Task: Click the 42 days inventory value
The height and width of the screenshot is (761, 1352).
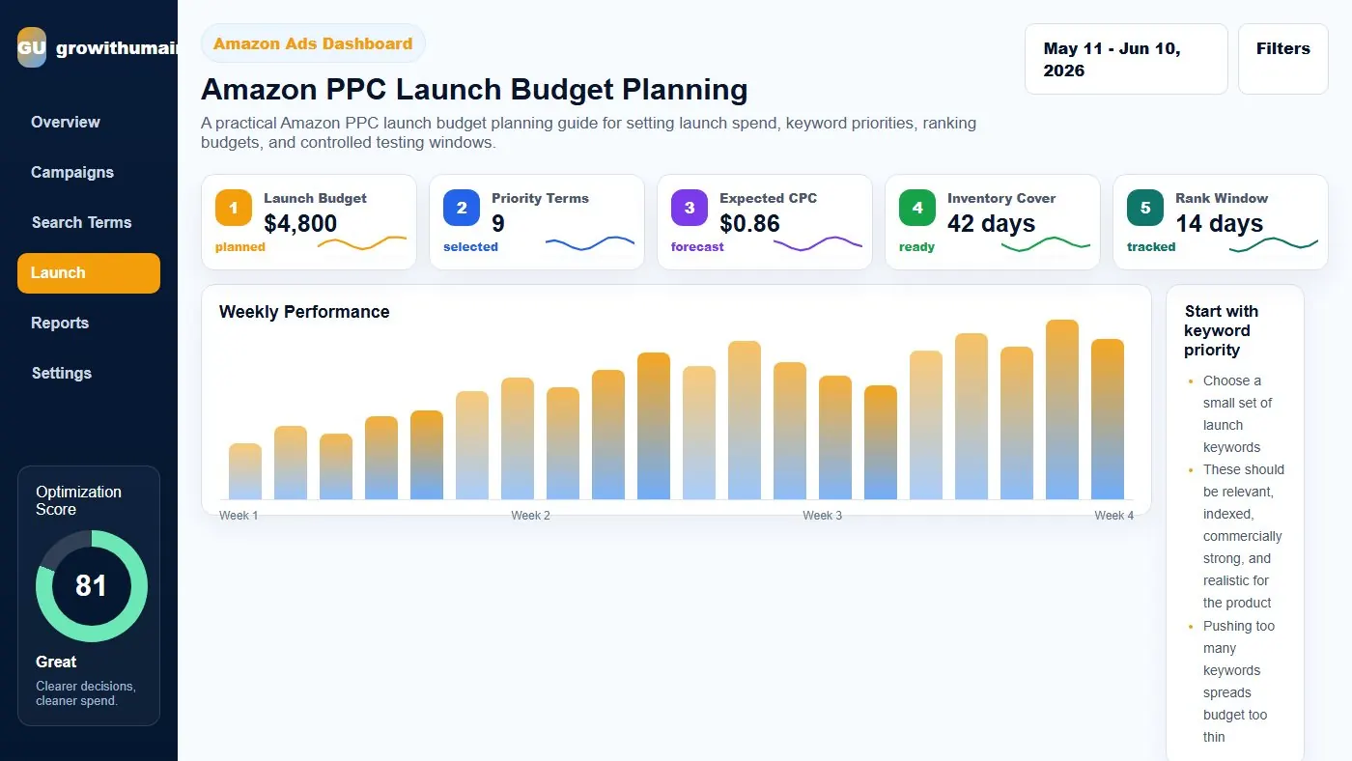Action: click(x=991, y=223)
